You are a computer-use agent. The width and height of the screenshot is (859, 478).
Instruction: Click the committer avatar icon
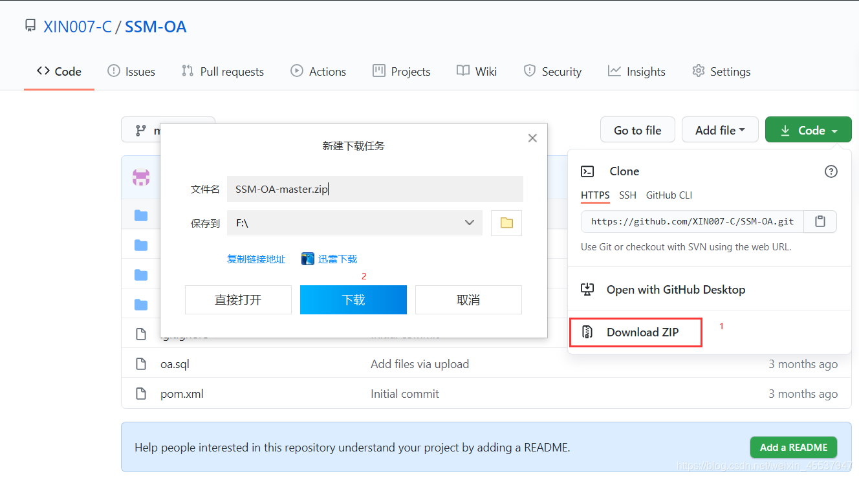141,177
